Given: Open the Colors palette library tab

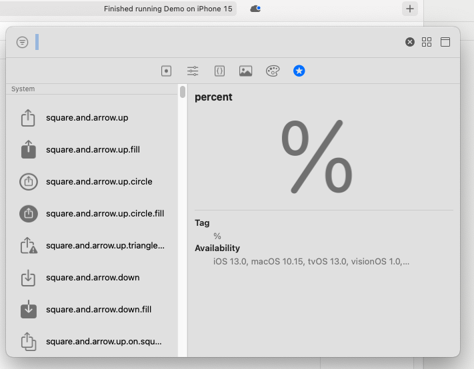Looking at the screenshot, I should pos(273,71).
